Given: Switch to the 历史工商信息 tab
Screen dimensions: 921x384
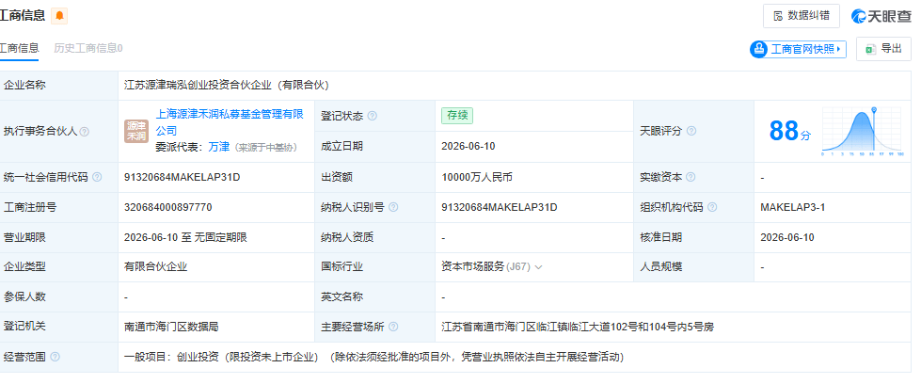Looking at the screenshot, I should point(88,48).
